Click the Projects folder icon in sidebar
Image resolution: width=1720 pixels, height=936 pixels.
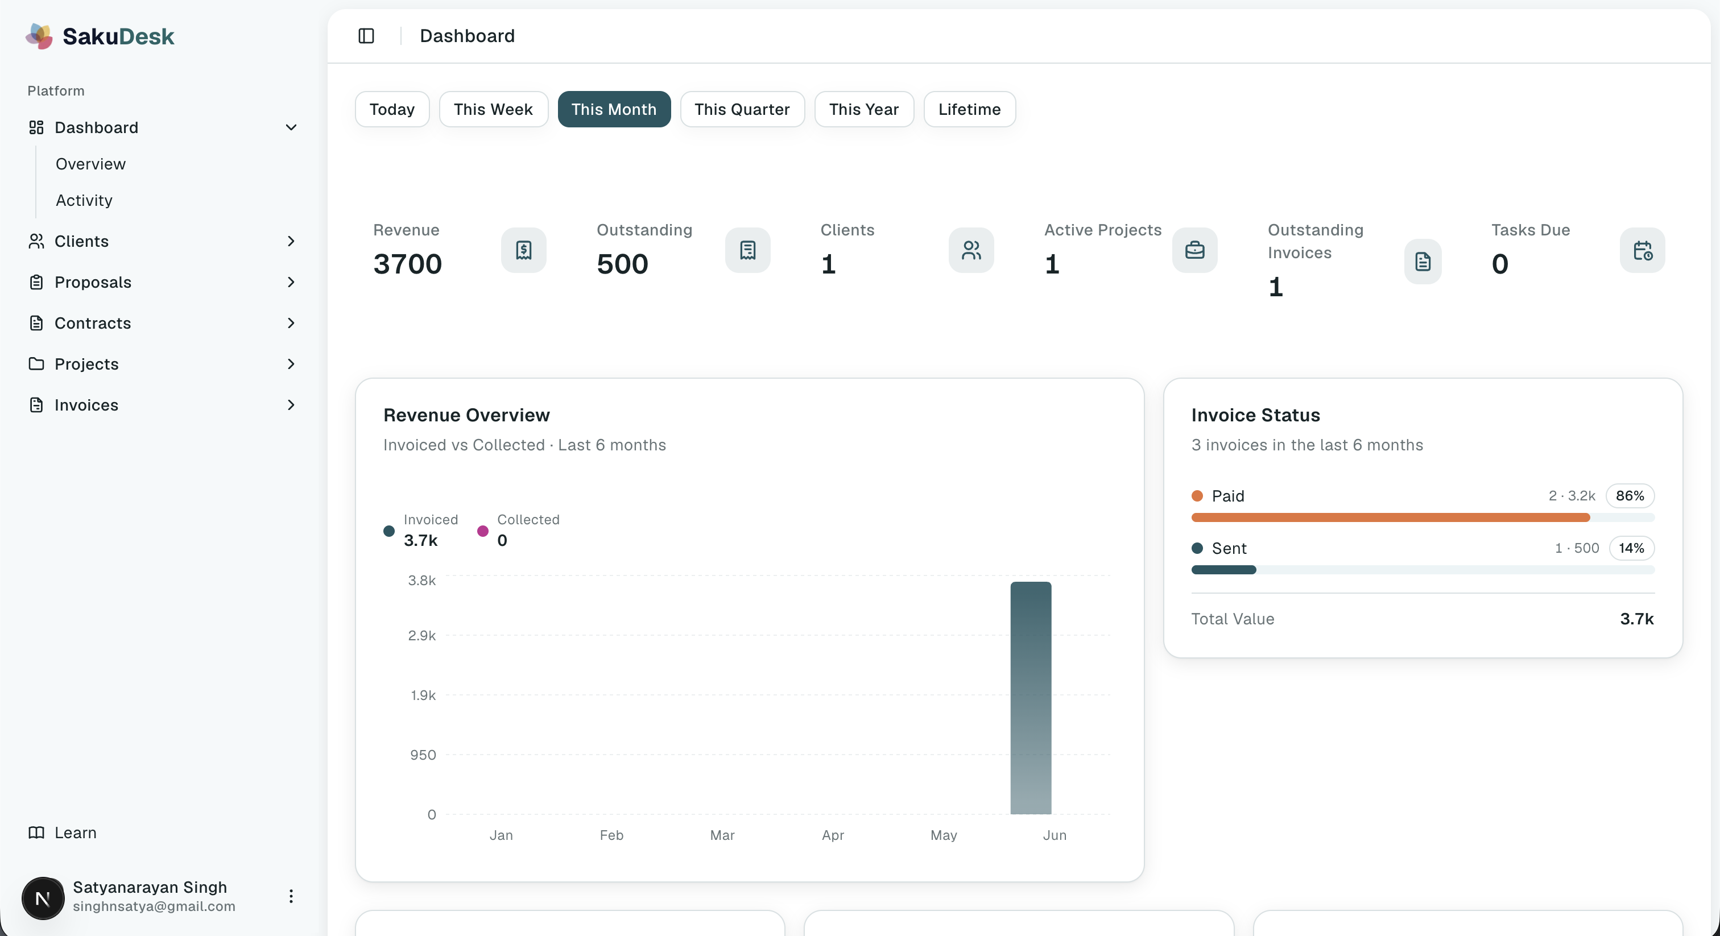36,364
